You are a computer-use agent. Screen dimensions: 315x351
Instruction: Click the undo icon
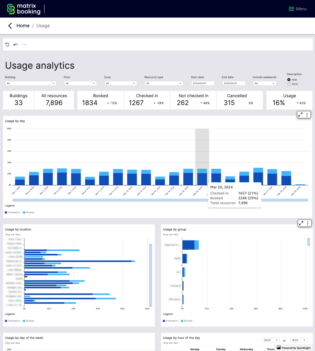coord(15,45)
